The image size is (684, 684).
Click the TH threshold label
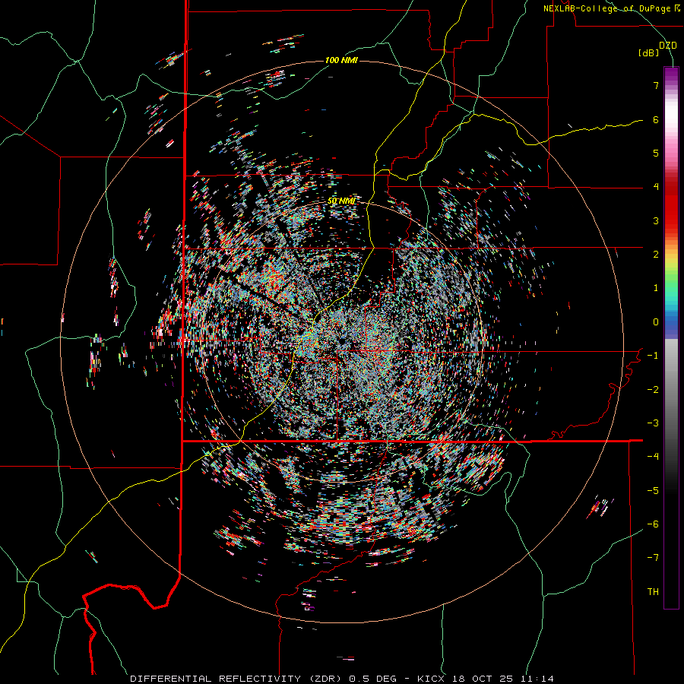[653, 592]
